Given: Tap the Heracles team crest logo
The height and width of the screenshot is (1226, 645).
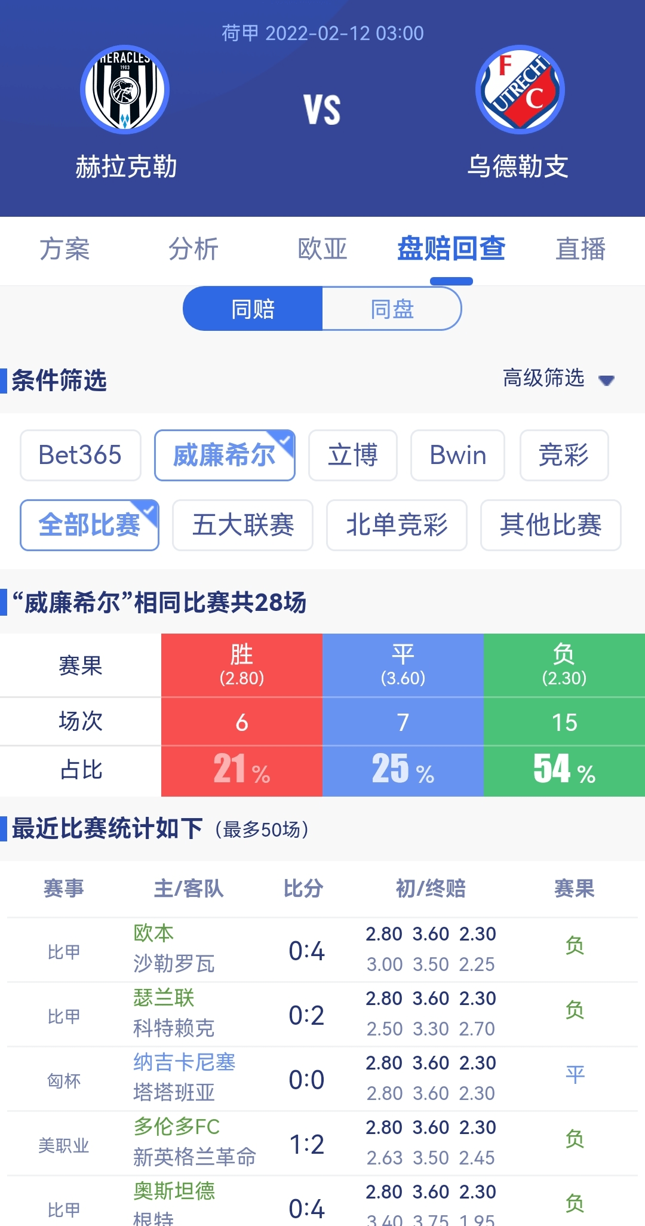Looking at the screenshot, I should (125, 90).
